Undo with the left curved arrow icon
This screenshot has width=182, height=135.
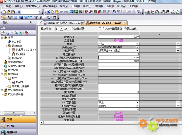(62, 12)
